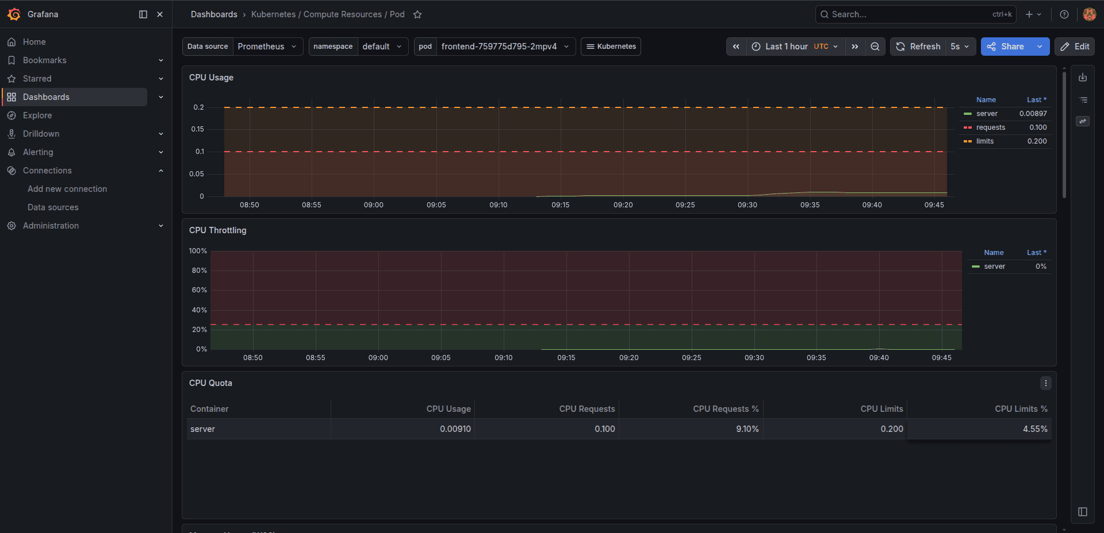Toggle server series in CPU Usage legend
The image size is (1104, 533).
pyautogui.click(x=987, y=114)
